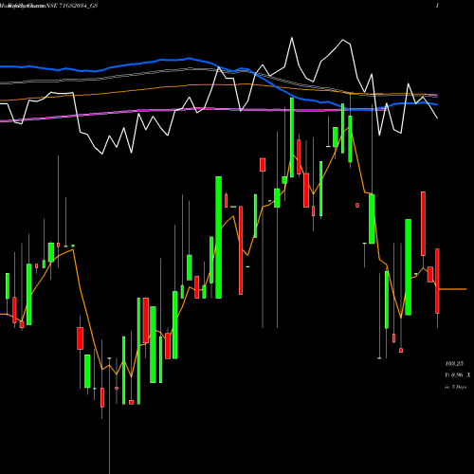This screenshot has width=474, height=474.
Task: Click the rightmost red candlestick
Action: [x=437, y=281]
